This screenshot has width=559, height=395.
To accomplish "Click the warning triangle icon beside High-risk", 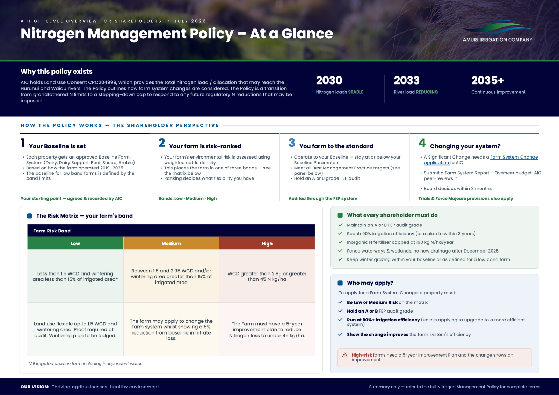I will coord(345,355).
